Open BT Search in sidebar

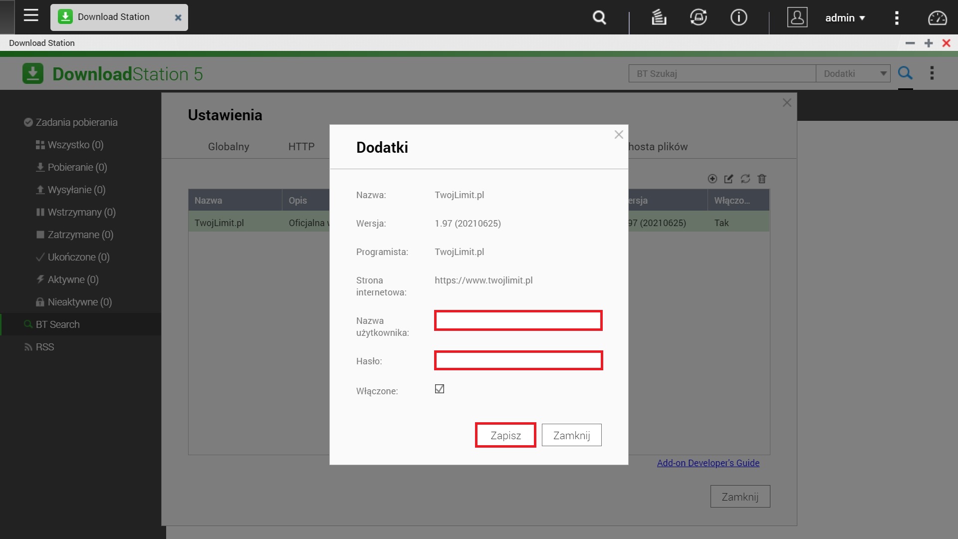pyautogui.click(x=52, y=324)
